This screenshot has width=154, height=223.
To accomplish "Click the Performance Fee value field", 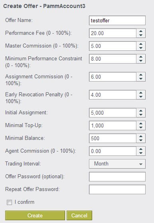I will click(113, 33).
